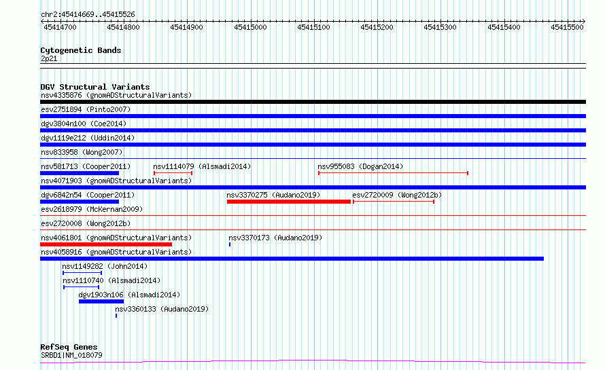Select nsv1110740 (Alsmadi2014) label

(111, 280)
